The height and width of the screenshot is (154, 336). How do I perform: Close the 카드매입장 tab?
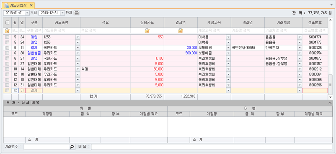coord(31,5)
